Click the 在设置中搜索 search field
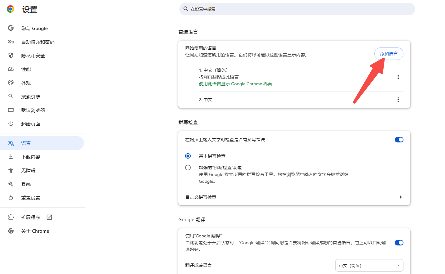This screenshot has width=445, height=274. 297,9
